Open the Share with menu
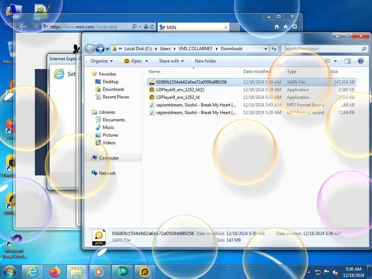The image size is (372, 279). click(171, 61)
